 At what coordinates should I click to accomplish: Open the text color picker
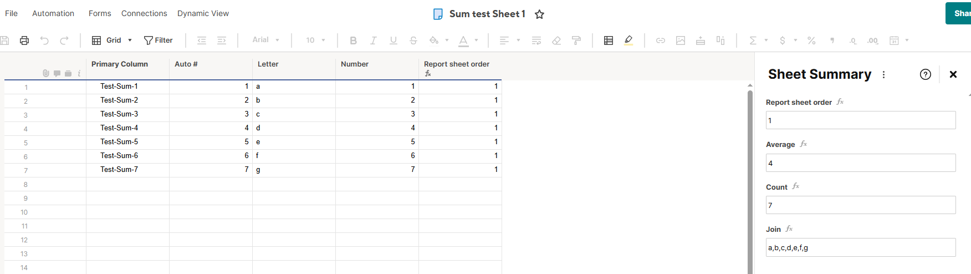coord(463,40)
